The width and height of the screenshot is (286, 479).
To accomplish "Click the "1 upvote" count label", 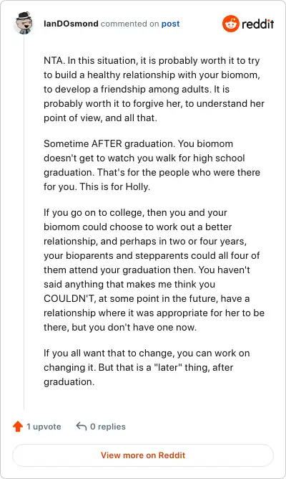I will coord(44,427).
